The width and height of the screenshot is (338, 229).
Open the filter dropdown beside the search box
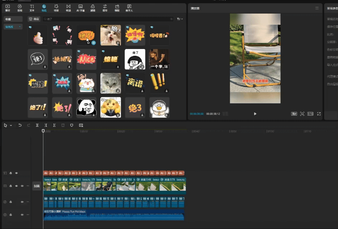coord(180,19)
